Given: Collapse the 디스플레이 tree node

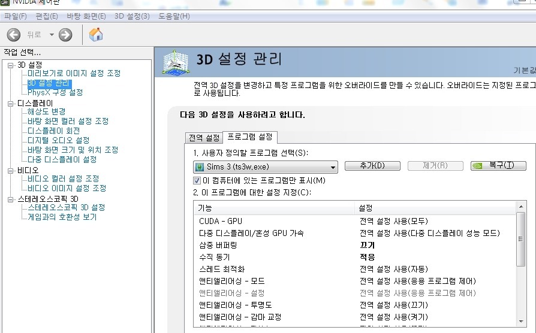Looking at the screenshot, I should 11,104.
